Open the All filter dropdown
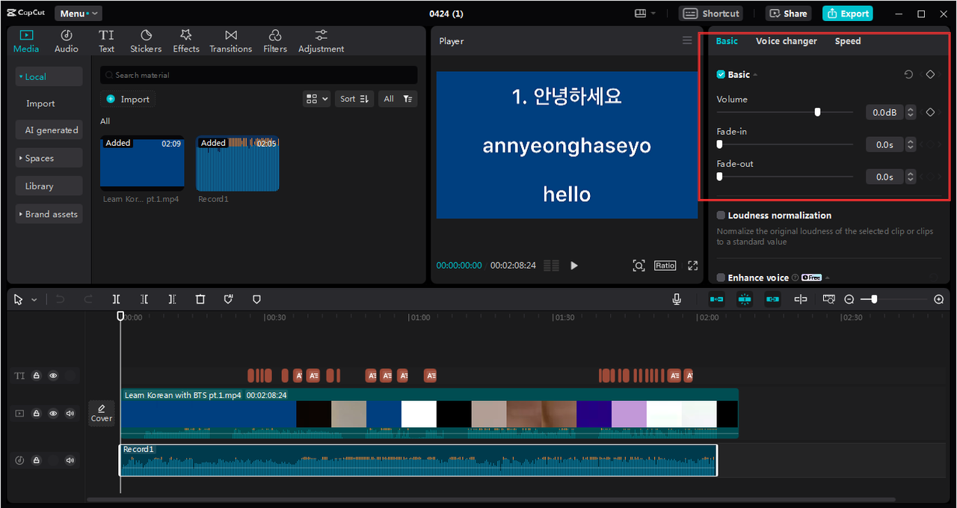The image size is (957, 508). pyautogui.click(x=398, y=99)
